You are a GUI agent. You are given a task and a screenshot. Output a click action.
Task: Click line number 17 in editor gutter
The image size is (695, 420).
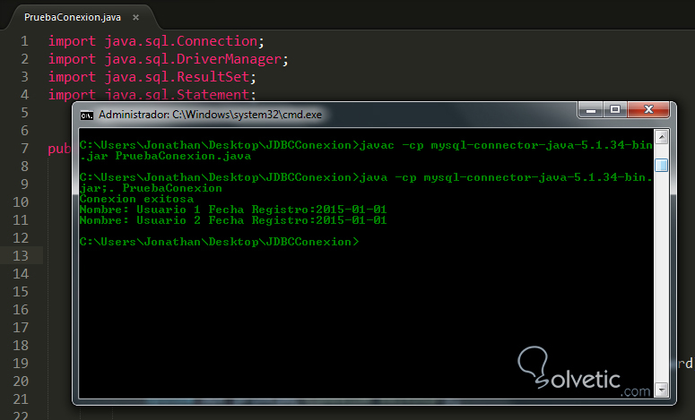pos(21,328)
